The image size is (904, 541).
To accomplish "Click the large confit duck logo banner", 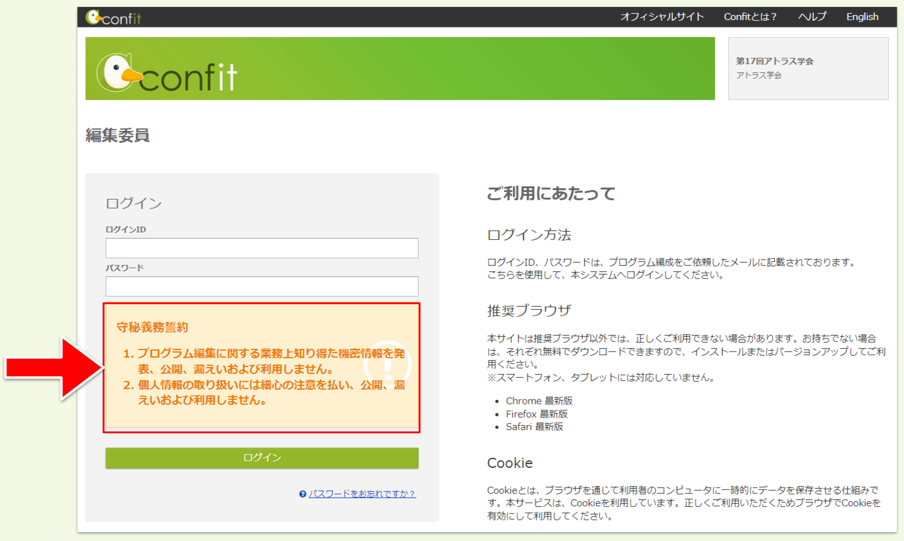I will point(167,73).
